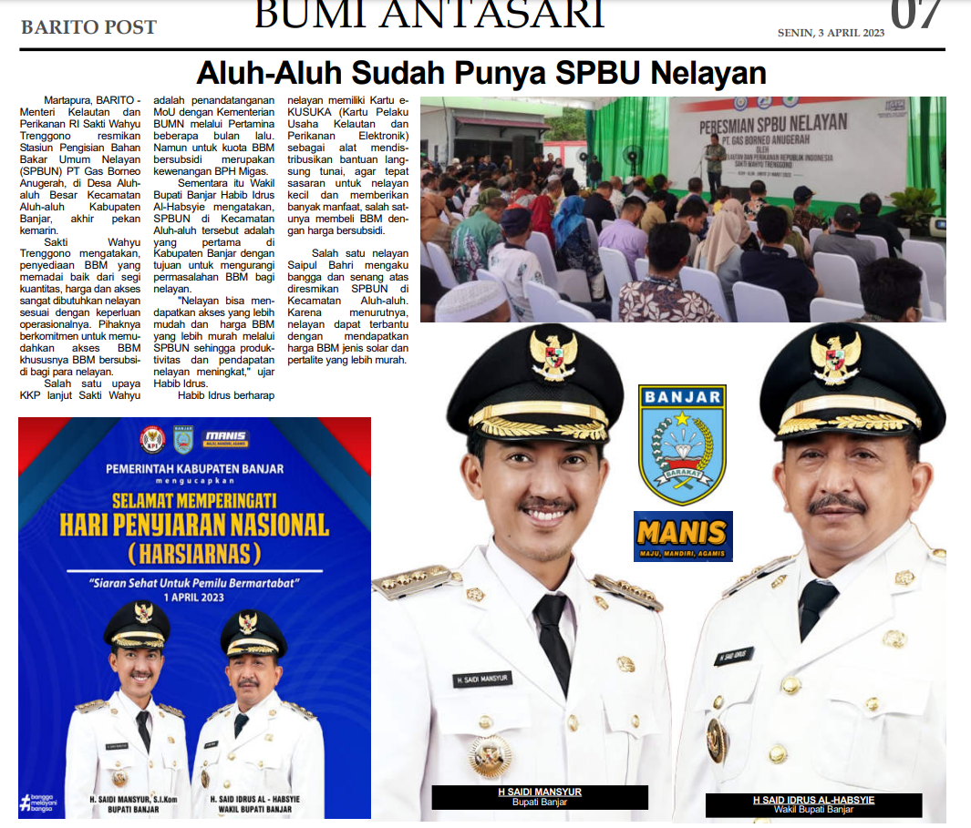Click the paragraph starting with Martapura, BARITO
971x828 pixels.
click(80, 164)
